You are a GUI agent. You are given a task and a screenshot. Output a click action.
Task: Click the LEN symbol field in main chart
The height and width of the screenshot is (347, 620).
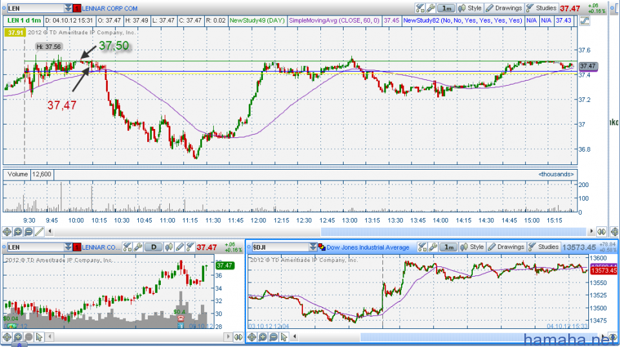(x=36, y=8)
